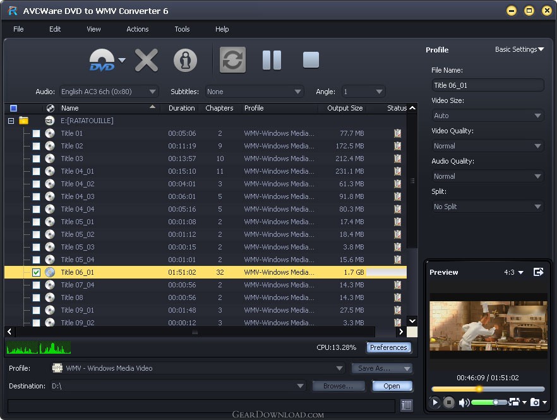Click the Info toolbar icon
The width and height of the screenshot is (557, 420).
185,61
